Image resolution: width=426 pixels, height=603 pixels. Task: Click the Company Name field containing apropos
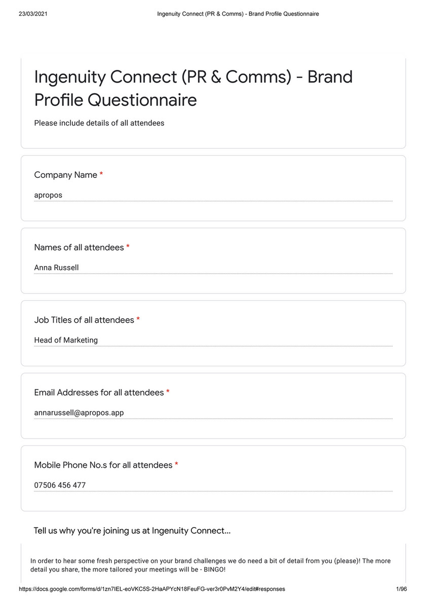(213, 195)
